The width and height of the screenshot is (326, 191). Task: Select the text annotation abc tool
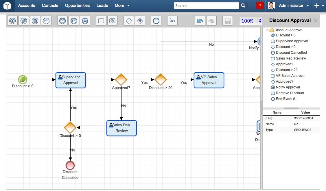pyautogui.click(x=172, y=21)
